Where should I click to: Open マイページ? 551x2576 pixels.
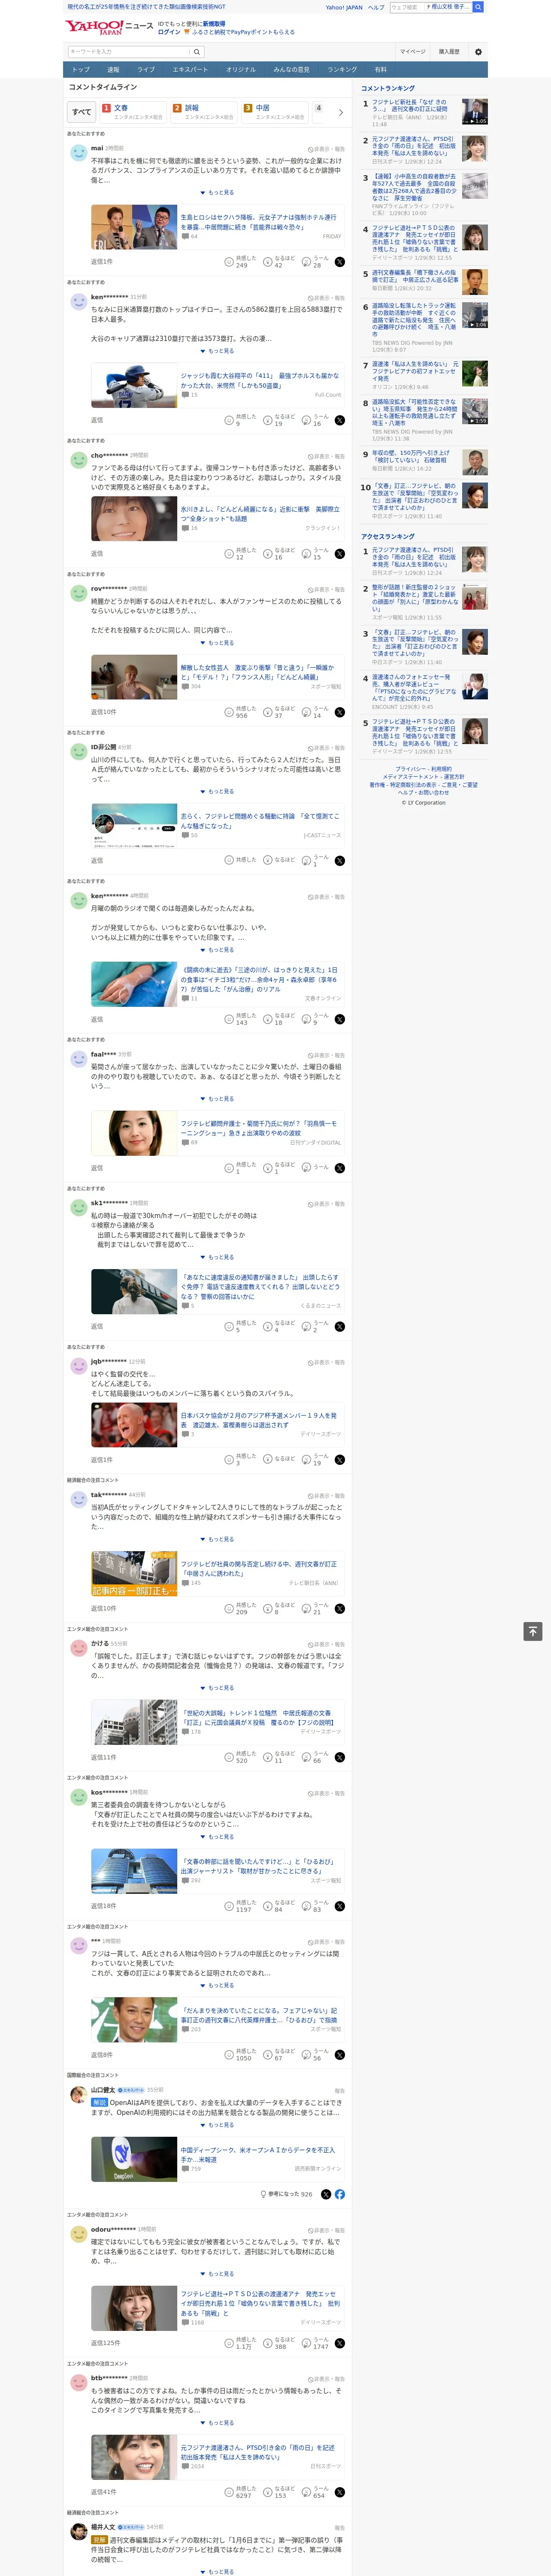click(x=412, y=52)
